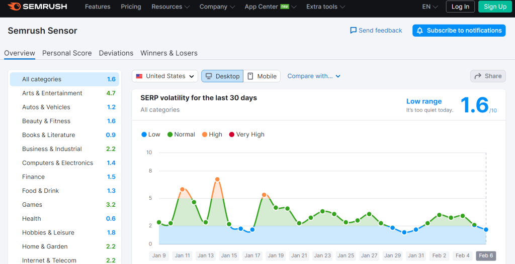Click the highest orange peak data point
The width and height of the screenshot is (515, 264).
[x=217, y=179]
